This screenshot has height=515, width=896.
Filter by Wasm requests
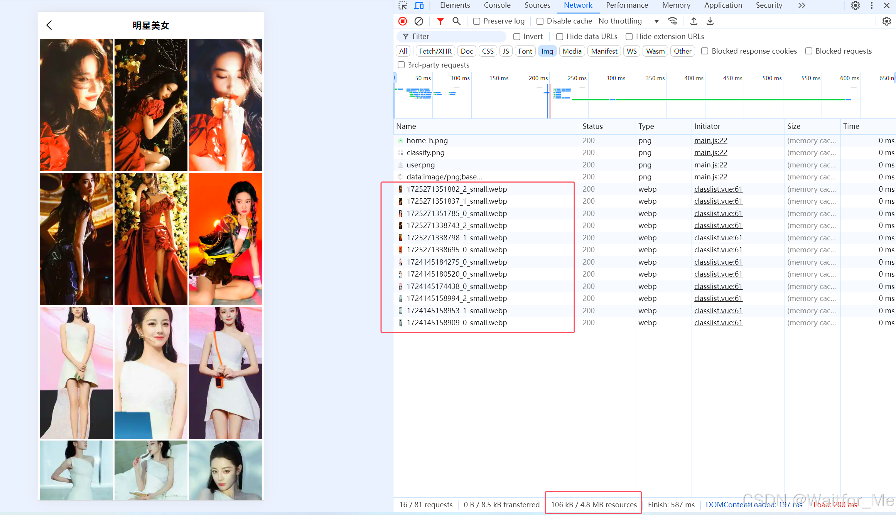pos(655,51)
